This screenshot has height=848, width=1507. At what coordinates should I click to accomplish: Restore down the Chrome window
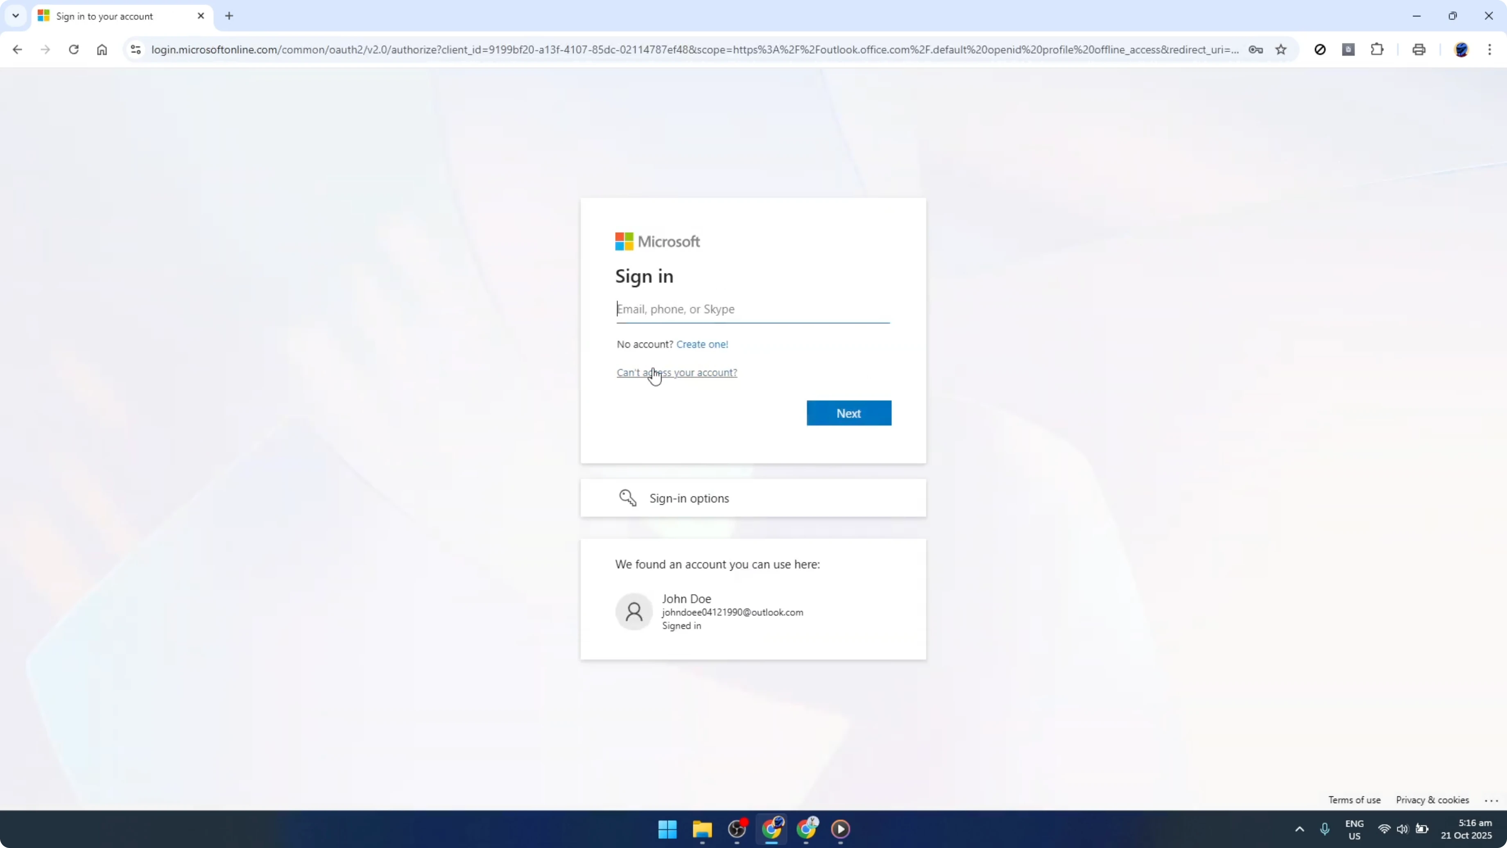click(x=1453, y=16)
